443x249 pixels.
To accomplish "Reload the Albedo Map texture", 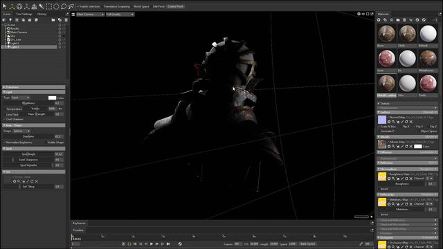I will (x=406, y=146).
